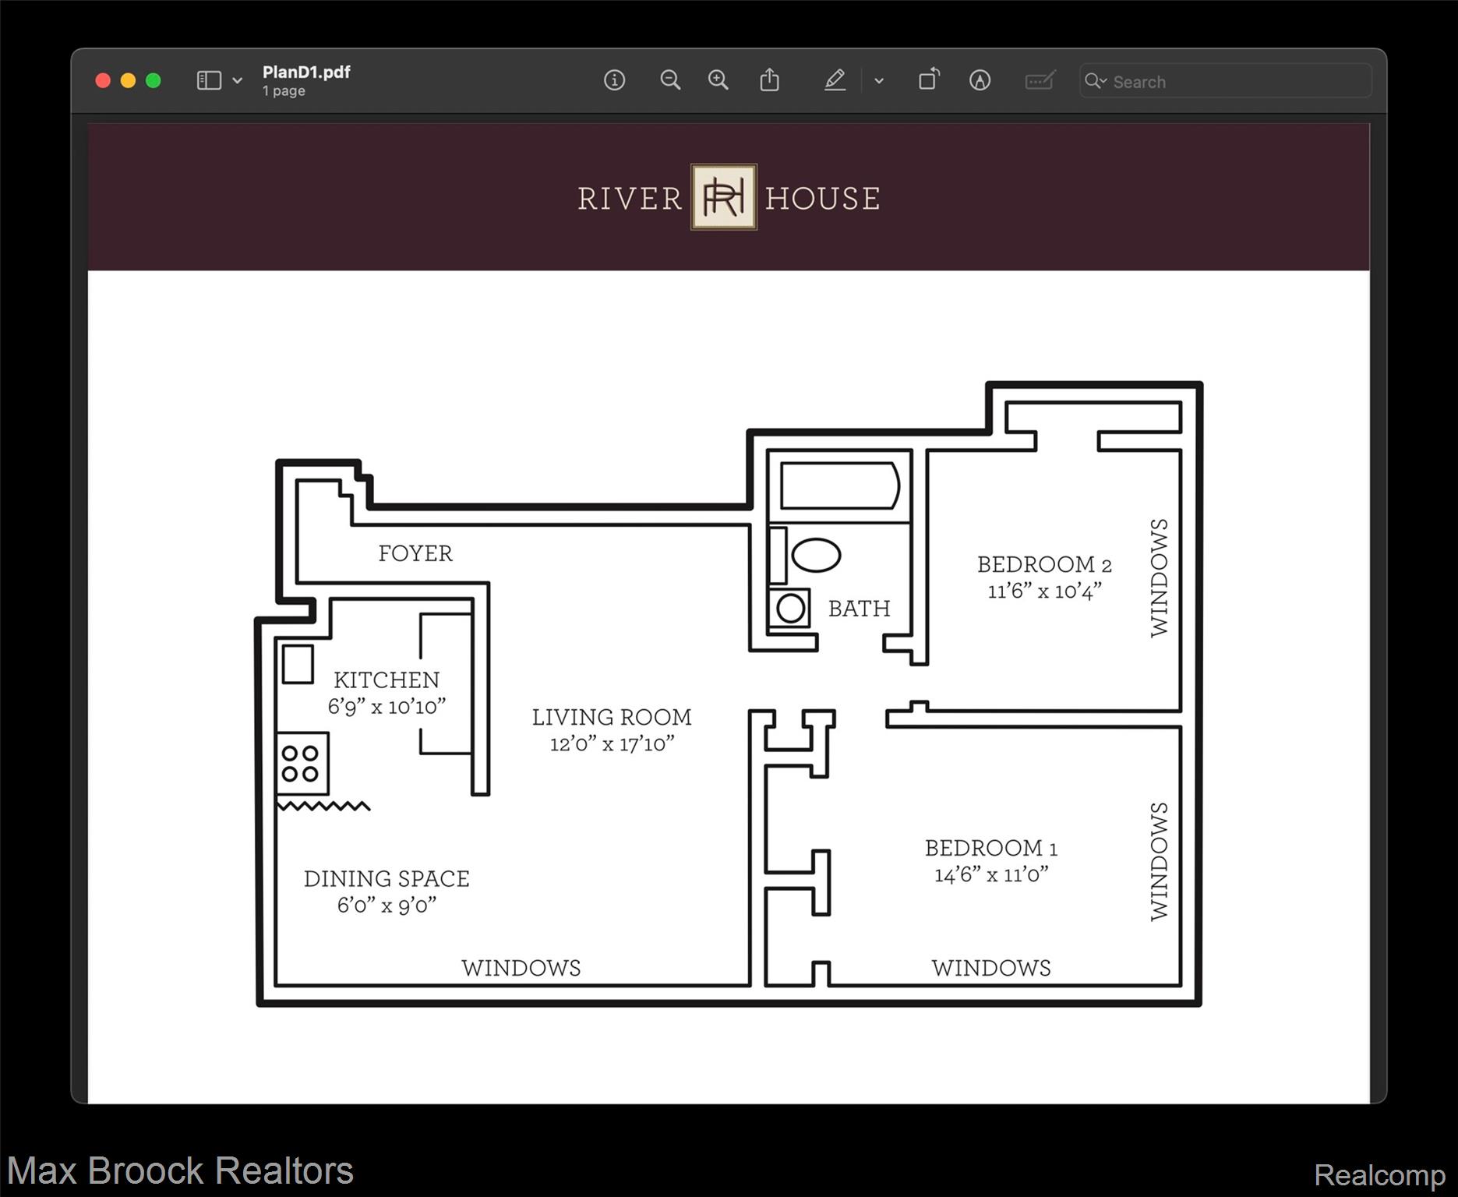Click the zoom in magnifier icon

pos(718,80)
